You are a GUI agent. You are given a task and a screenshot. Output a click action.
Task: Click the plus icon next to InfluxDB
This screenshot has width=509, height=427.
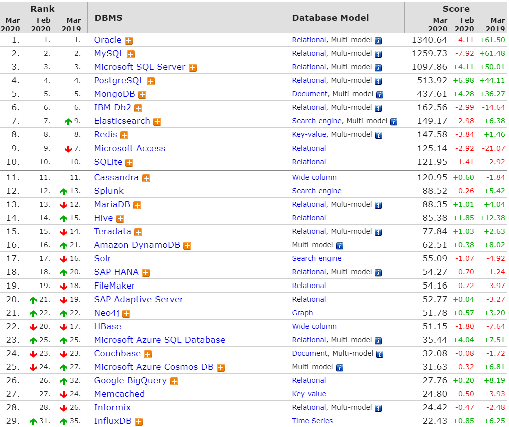pos(139,422)
